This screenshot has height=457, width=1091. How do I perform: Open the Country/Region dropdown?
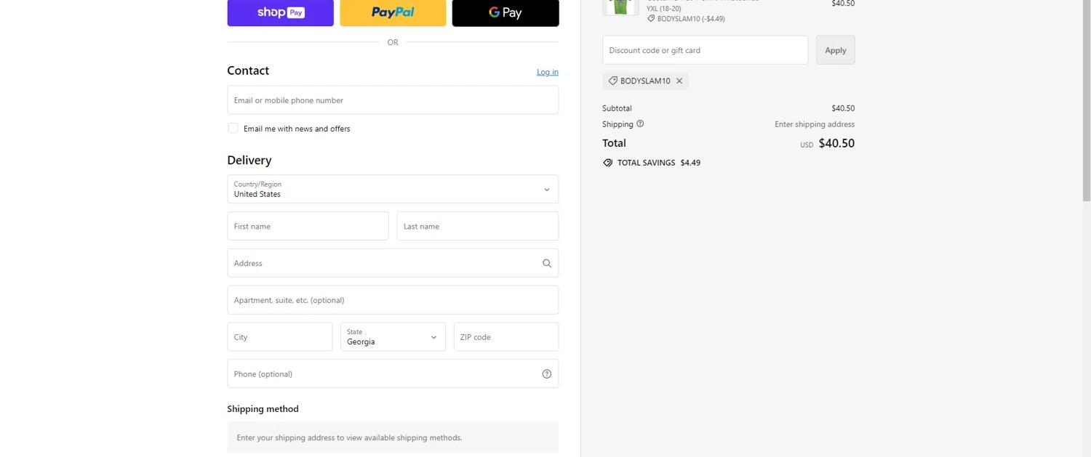393,189
